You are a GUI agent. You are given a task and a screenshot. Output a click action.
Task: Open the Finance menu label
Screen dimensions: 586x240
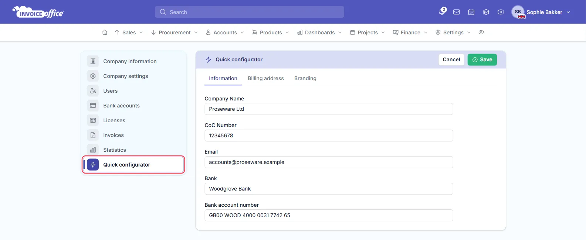(x=410, y=32)
